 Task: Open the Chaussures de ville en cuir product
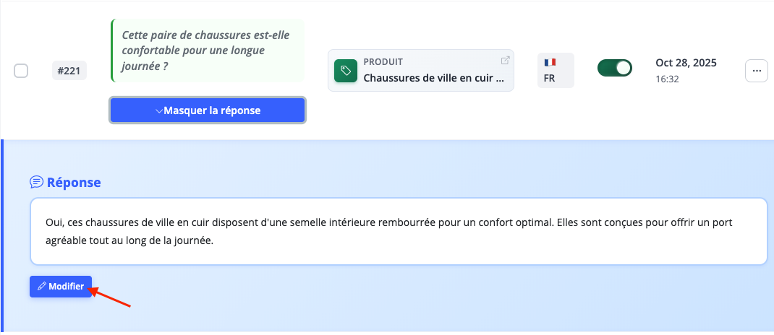pyautogui.click(x=433, y=78)
